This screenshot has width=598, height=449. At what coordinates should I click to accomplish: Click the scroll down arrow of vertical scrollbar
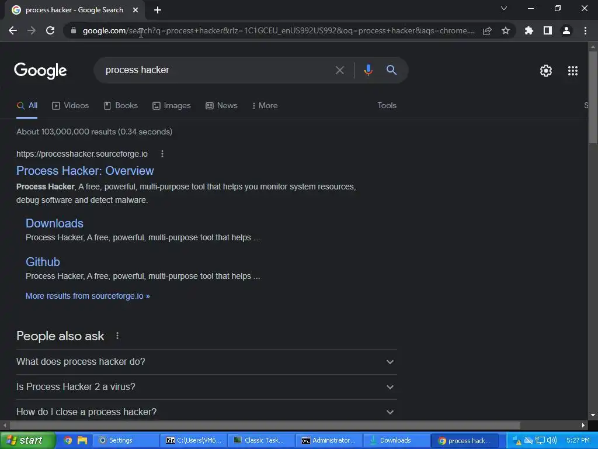[x=593, y=415]
